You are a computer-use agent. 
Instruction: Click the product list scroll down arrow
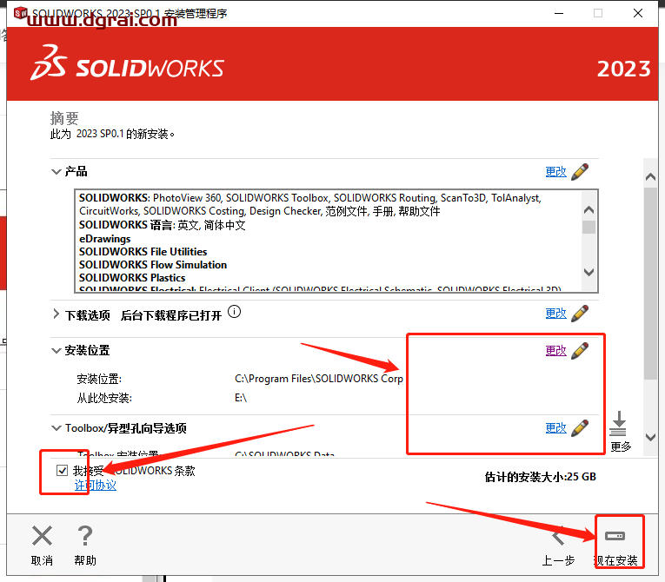click(589, 272)
